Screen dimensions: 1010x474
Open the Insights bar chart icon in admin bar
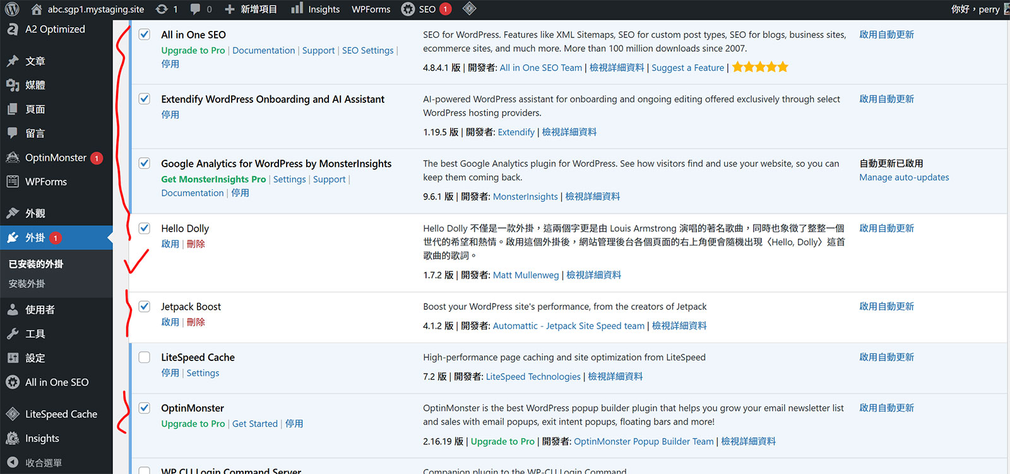(x=297, y=9)
